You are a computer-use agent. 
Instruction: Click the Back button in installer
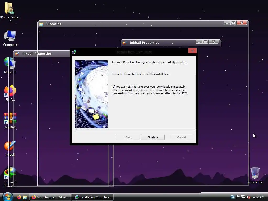click(x=127, y=137)
